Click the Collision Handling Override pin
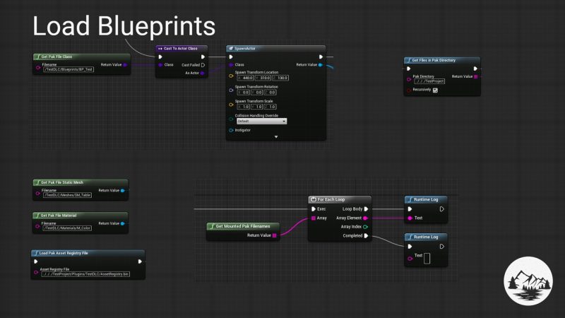565x318 pixels. 231,119
